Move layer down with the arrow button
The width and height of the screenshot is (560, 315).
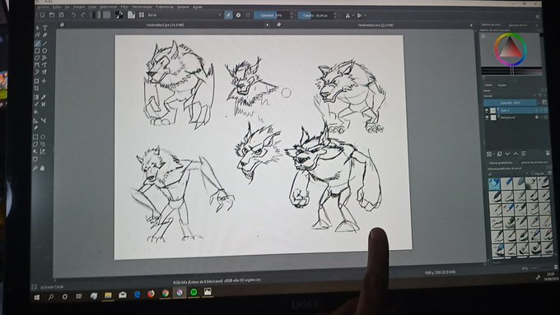point(507,154)
